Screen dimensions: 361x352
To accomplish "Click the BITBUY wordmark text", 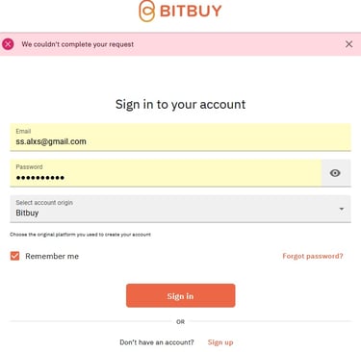I will tap(191, 12).
